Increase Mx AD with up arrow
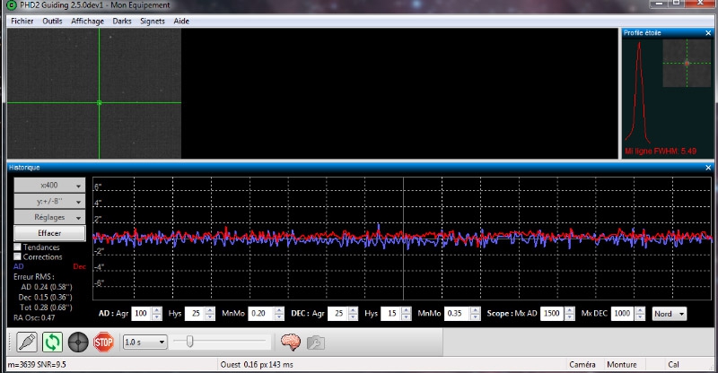718x373 pixels. (569, 310)
